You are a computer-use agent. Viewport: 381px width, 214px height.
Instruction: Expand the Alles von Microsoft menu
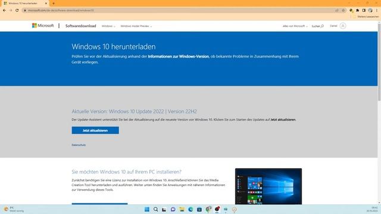click(x=295, y=26)
